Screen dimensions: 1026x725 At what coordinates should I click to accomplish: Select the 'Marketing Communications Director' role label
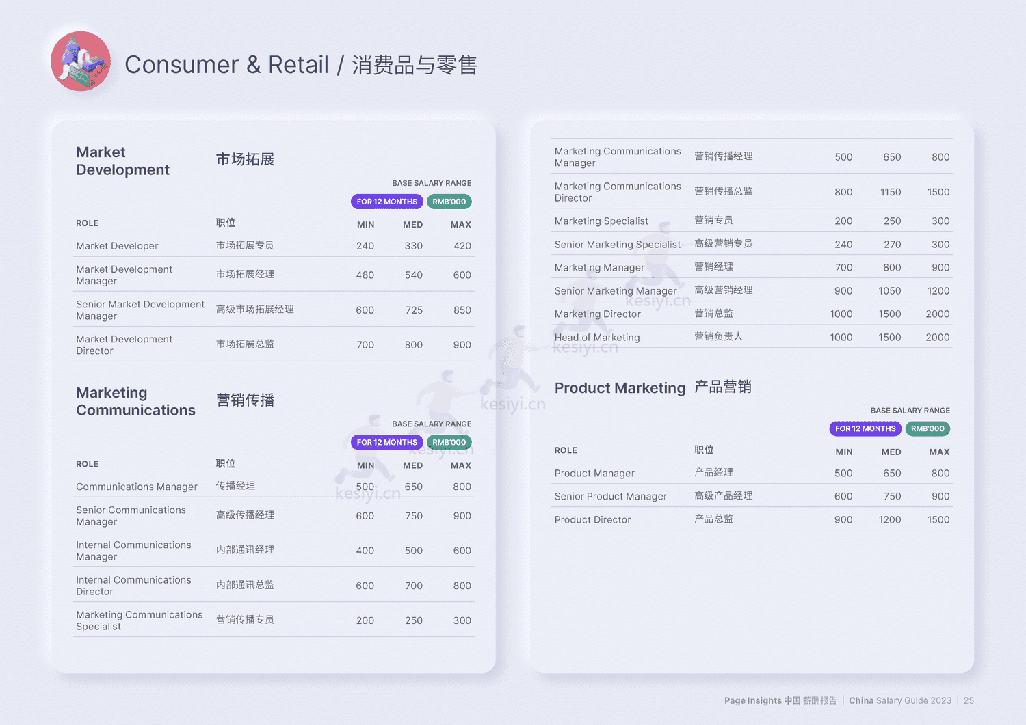pos(618,192)
